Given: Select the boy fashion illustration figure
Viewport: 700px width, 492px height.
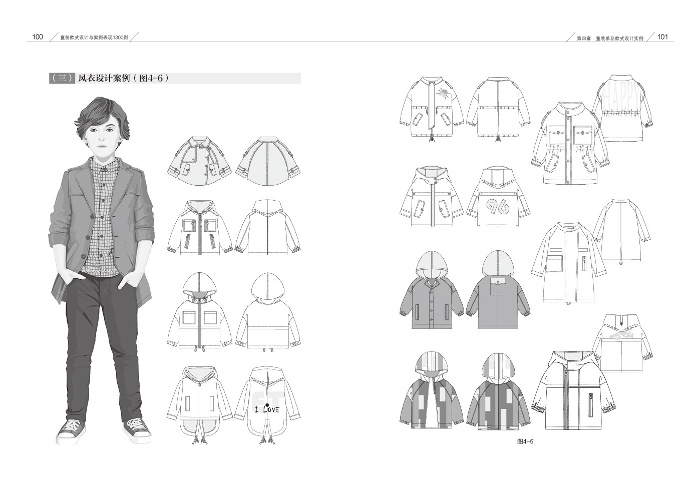Looking at the screenshot, I should click(x=101, y=270).
